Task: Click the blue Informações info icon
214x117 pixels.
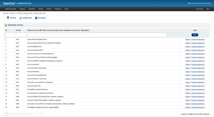Action: pos(36,18)
